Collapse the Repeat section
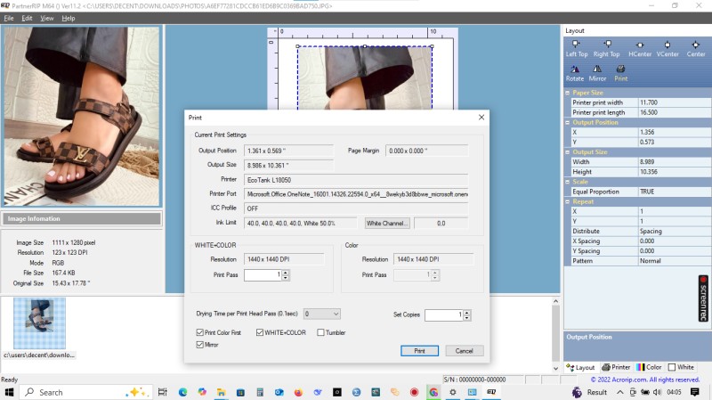The height and width of the screenshot is (400, 712). (x=567, y=201)
